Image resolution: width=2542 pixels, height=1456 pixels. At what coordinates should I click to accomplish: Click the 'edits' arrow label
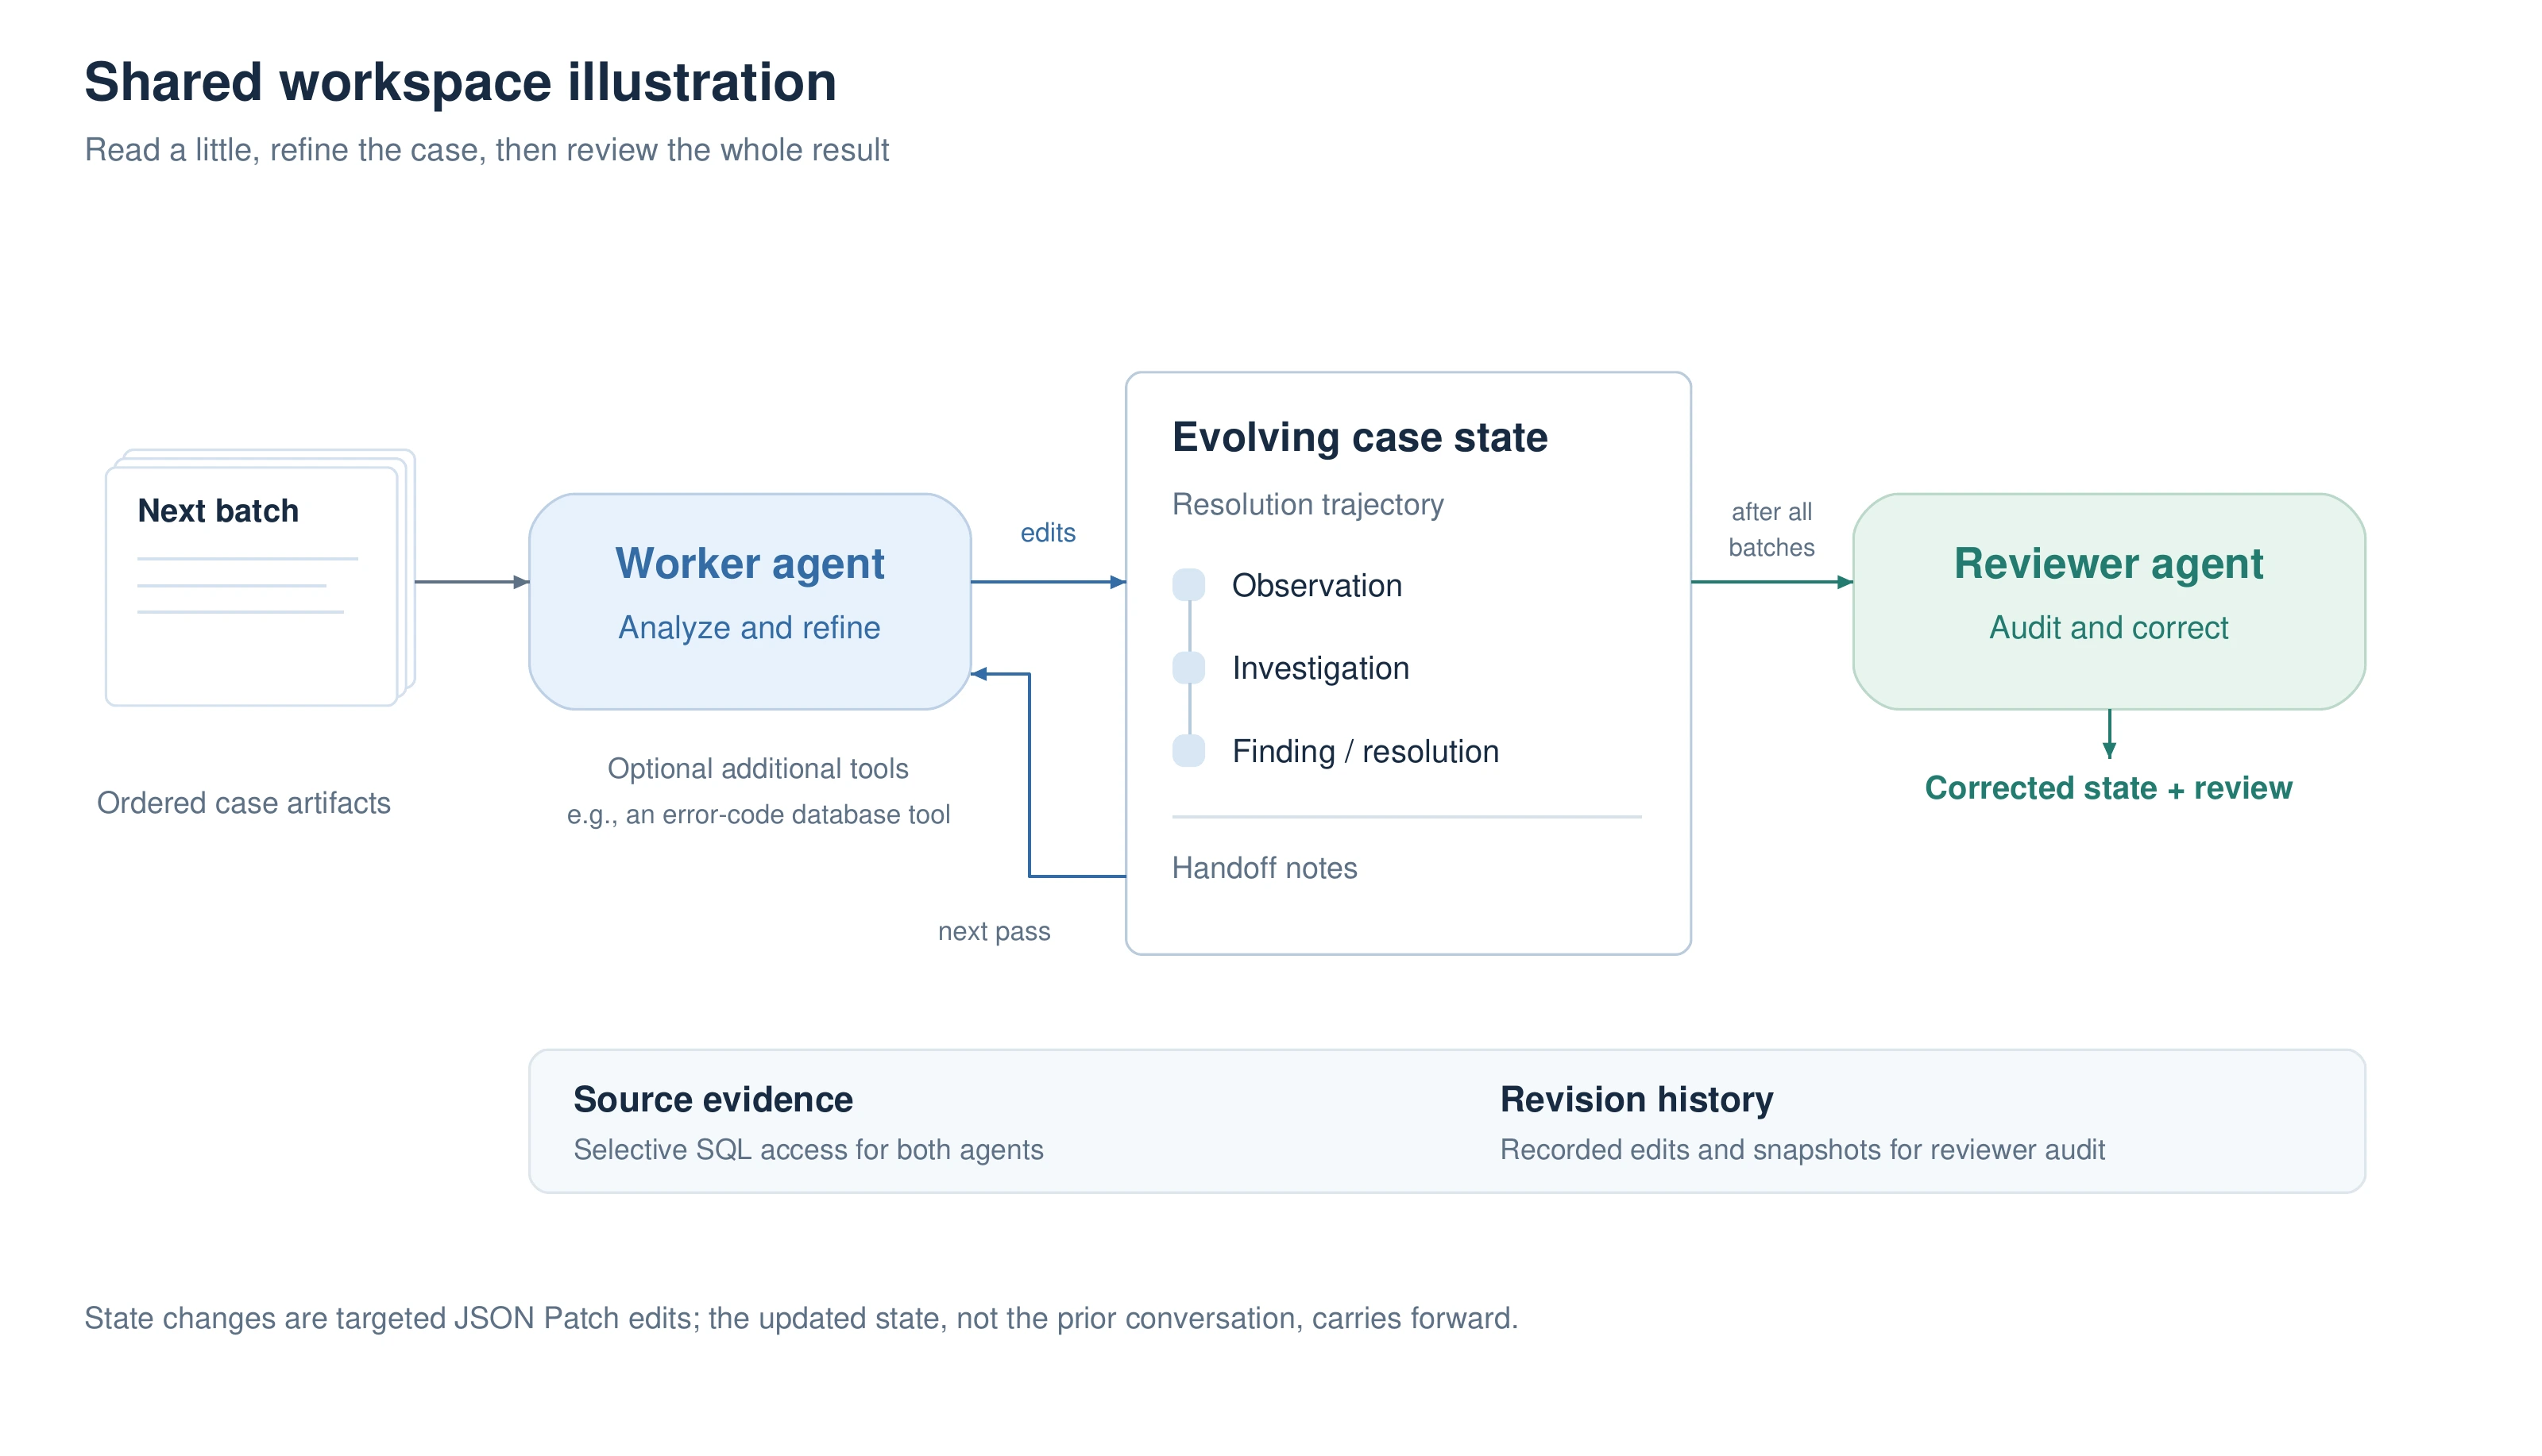[1048, 533]
